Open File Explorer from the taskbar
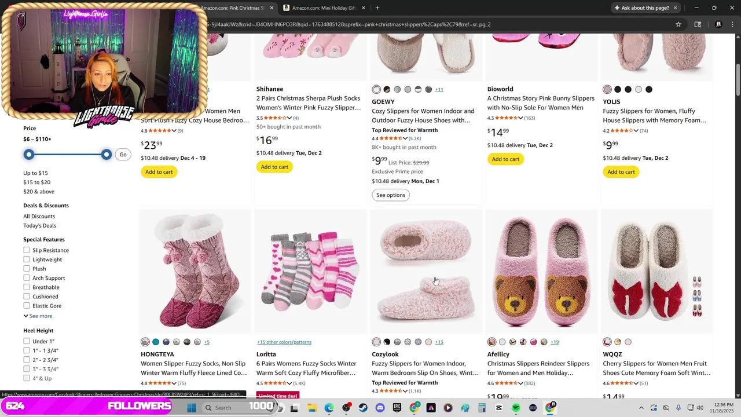 point(311,408)
